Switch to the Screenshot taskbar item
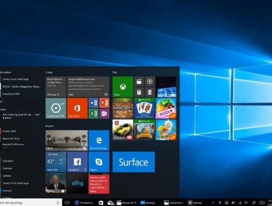 (174, 203)
